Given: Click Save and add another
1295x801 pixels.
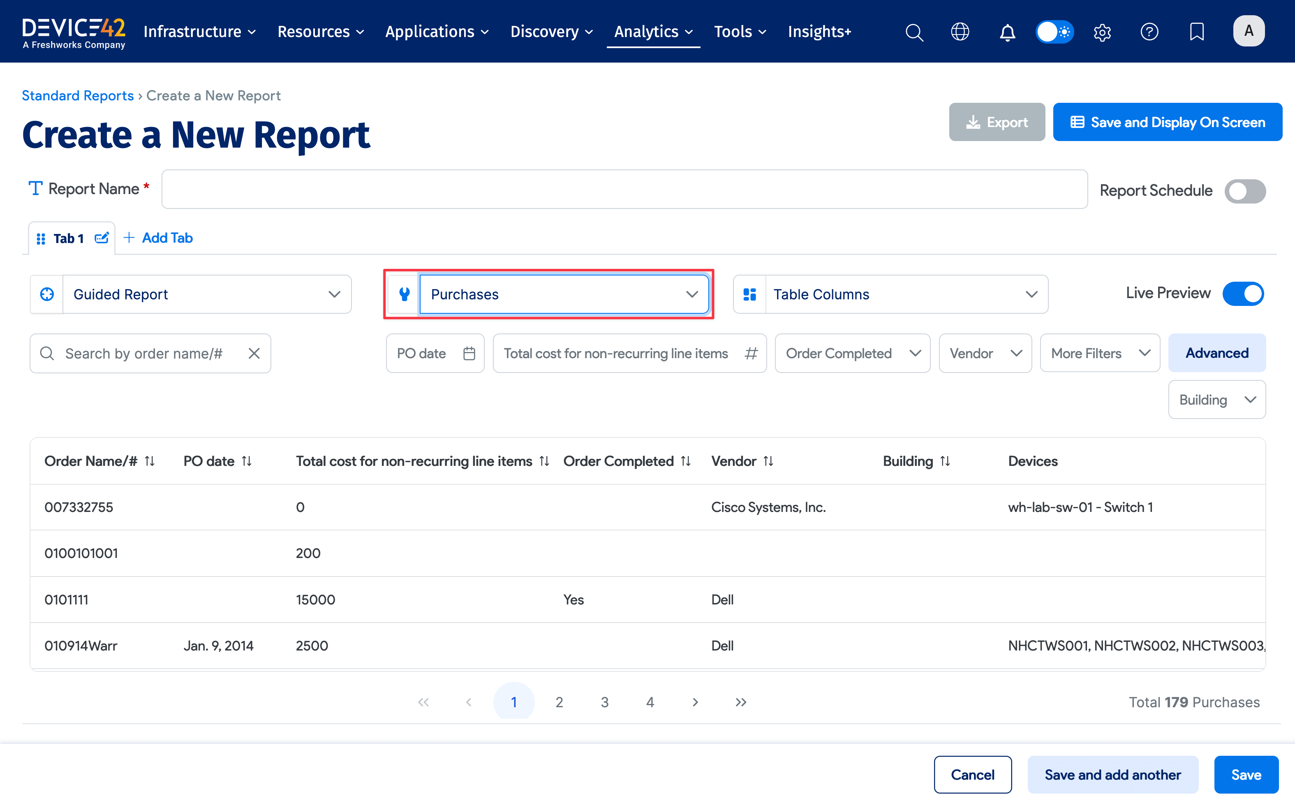Looking at the screenshot, I should coord(1113,775).
